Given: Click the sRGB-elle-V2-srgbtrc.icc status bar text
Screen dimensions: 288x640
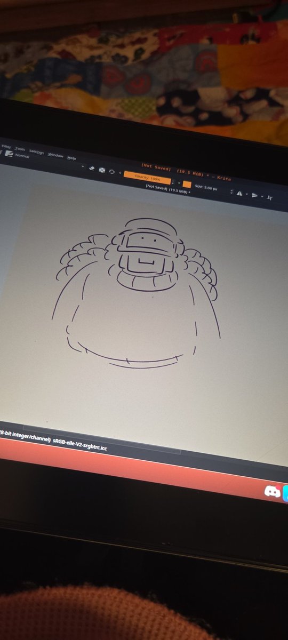Looking at the screenshot, I should (80, 444).
